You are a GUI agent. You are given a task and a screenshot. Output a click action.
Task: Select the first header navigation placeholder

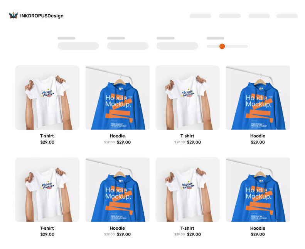(x=201, y=16)
